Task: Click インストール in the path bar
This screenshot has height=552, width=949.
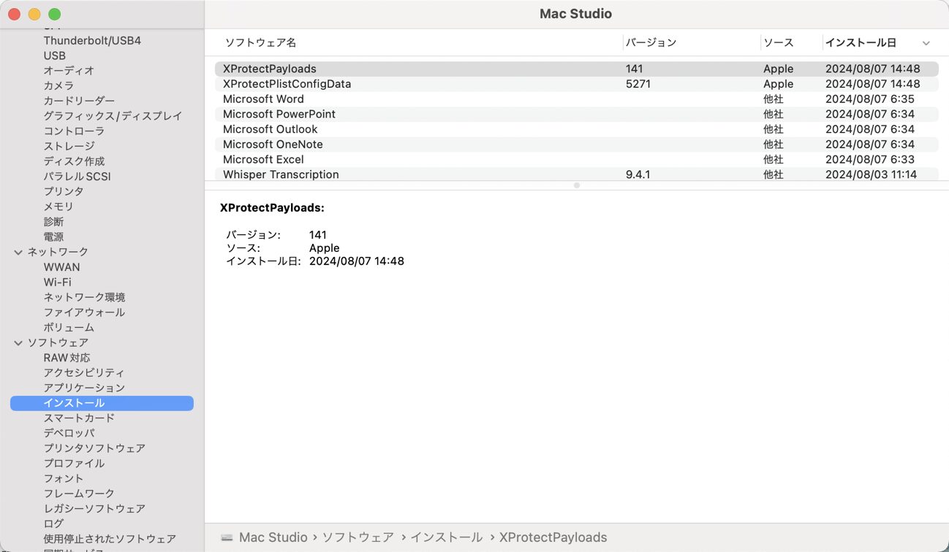Action: click(x=446, y=537)
